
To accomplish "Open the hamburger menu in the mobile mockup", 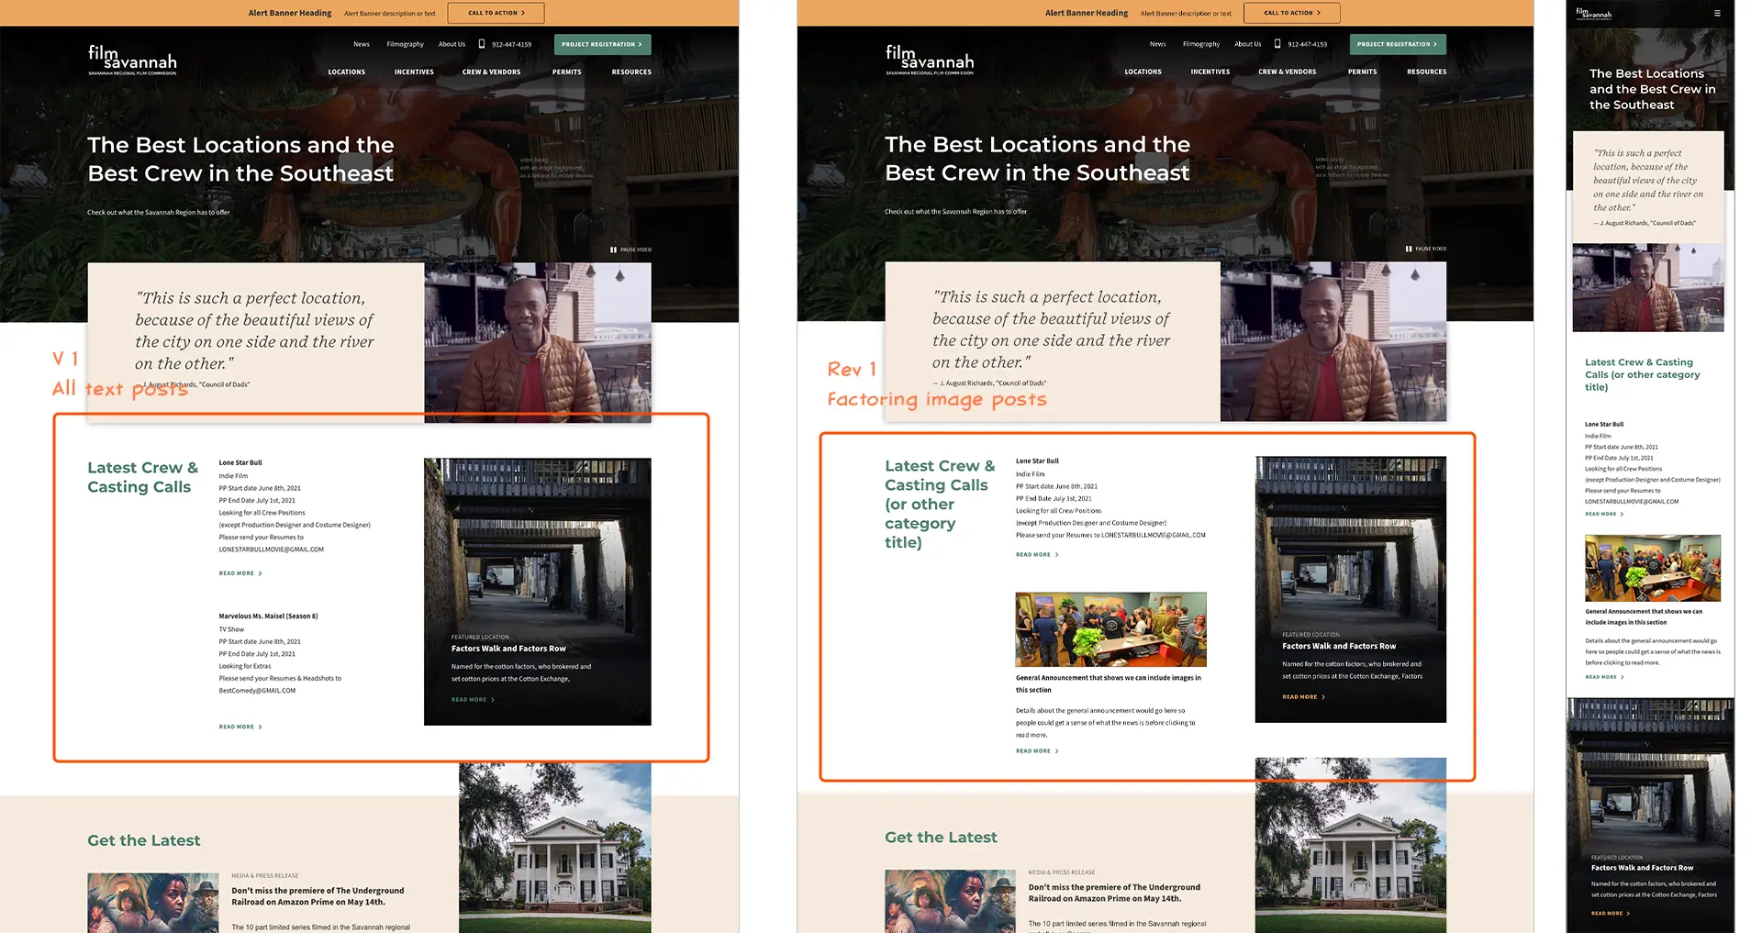I will pyautogui.click(x=1717, y=13).
